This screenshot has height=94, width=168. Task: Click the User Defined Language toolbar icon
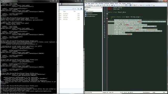[132, 5]
